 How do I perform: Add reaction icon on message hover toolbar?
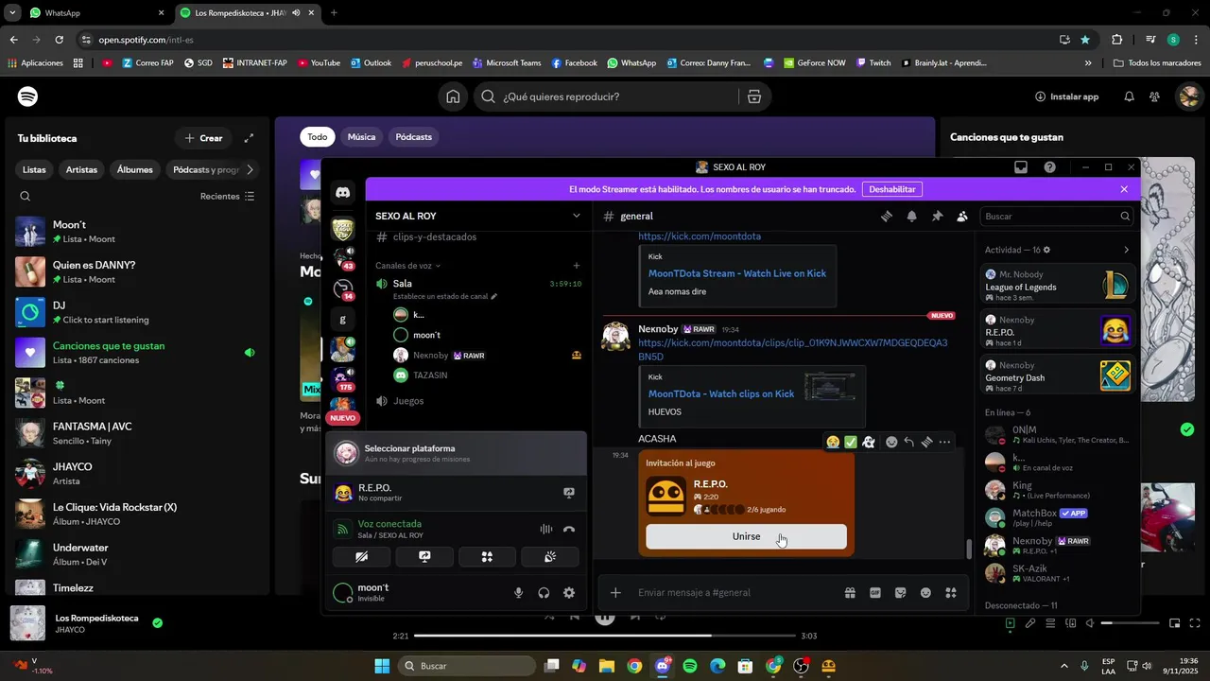pyautogui.click(x=891, y=442)
